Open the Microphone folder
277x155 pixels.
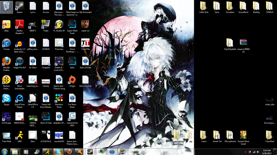[x=230, y=136]
